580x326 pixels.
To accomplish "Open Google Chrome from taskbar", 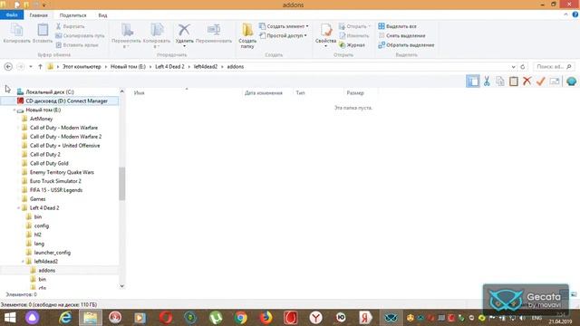I will click(x=240, y=318).
